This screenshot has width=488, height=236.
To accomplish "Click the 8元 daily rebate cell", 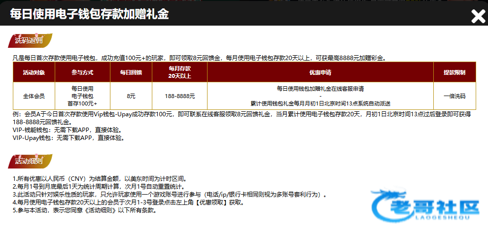I will 131,96.
